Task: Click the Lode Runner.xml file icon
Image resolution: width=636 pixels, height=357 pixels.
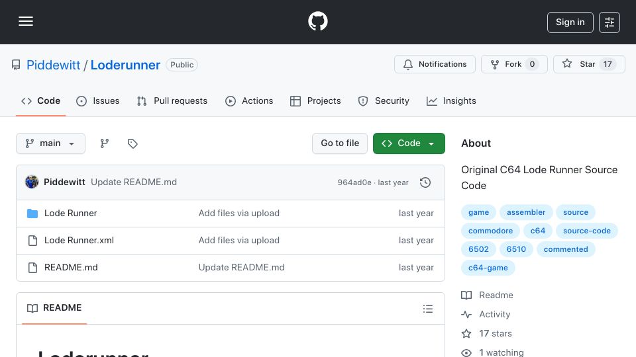Action: click(32, 241)
